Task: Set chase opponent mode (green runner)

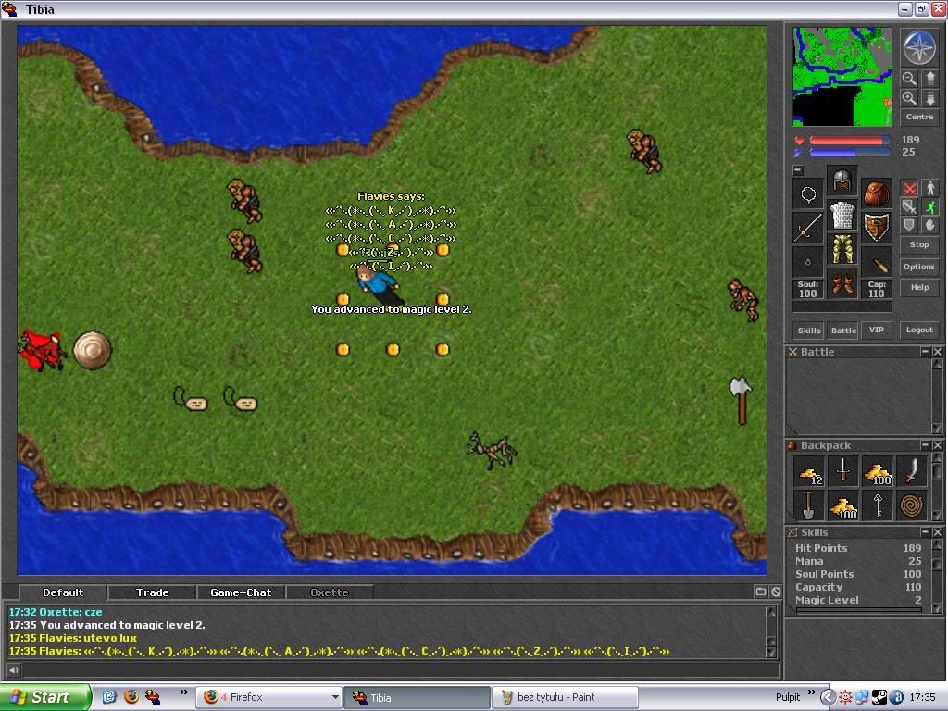Action: 930,207
